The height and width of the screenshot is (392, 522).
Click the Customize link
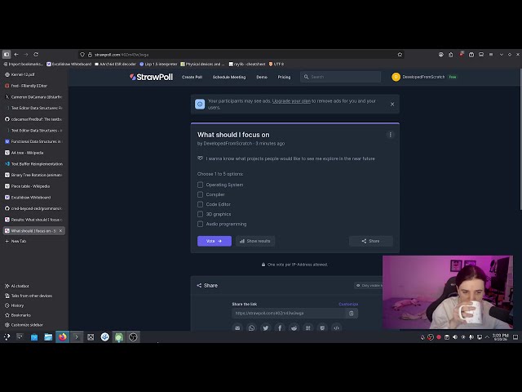click(348, 304)
